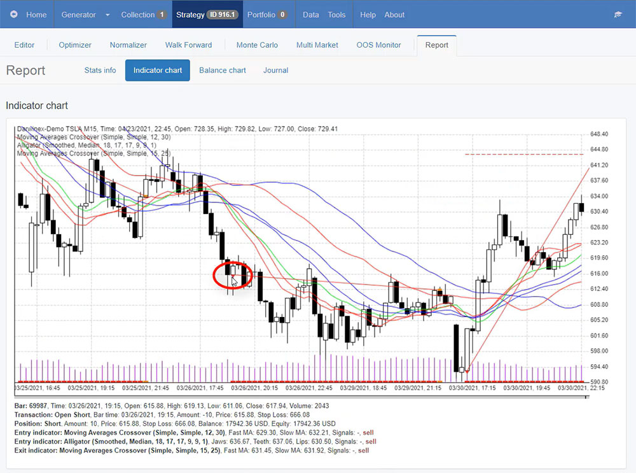This screenshot has width=636, height=473.
Task: Open the OOS Monitor tab
Action: click(378, 45)
